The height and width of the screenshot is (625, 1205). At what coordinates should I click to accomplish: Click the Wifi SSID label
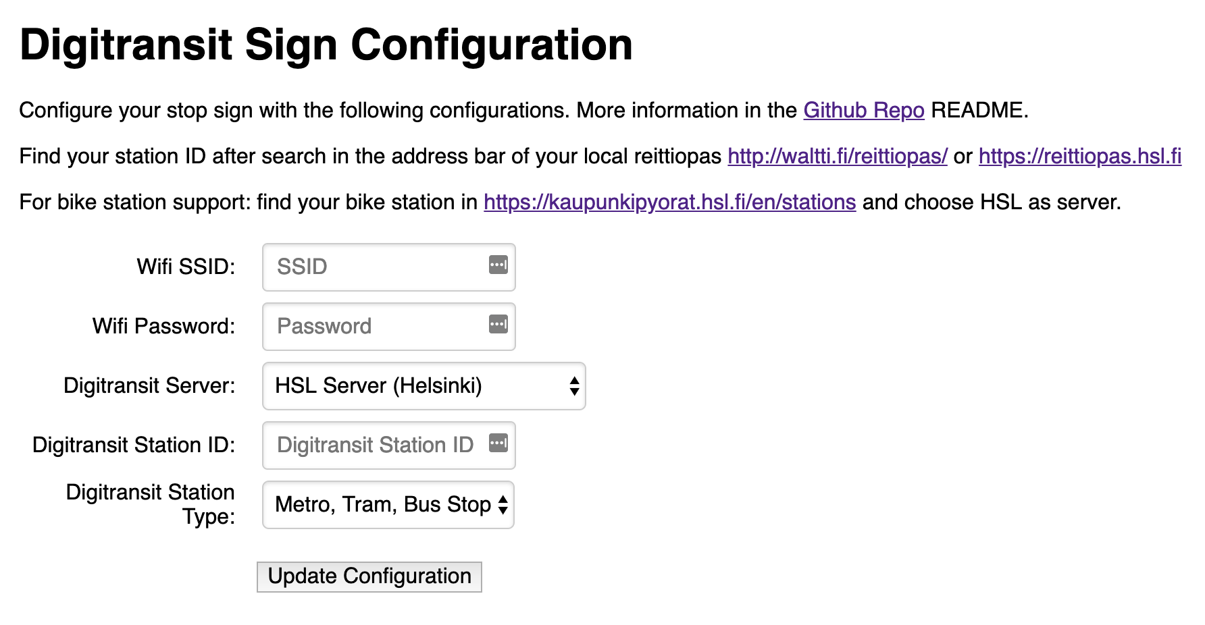(186, 267)
